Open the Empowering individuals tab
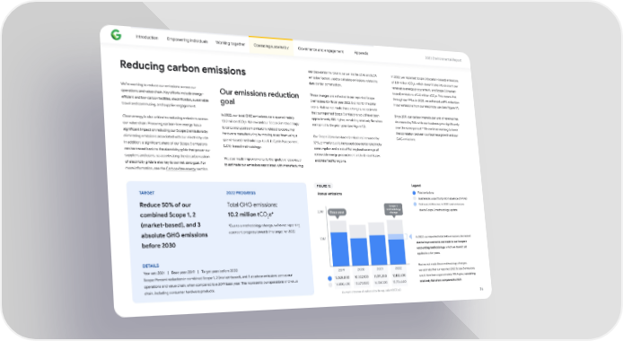Screen dimensions: 623x341 (187, 40)
